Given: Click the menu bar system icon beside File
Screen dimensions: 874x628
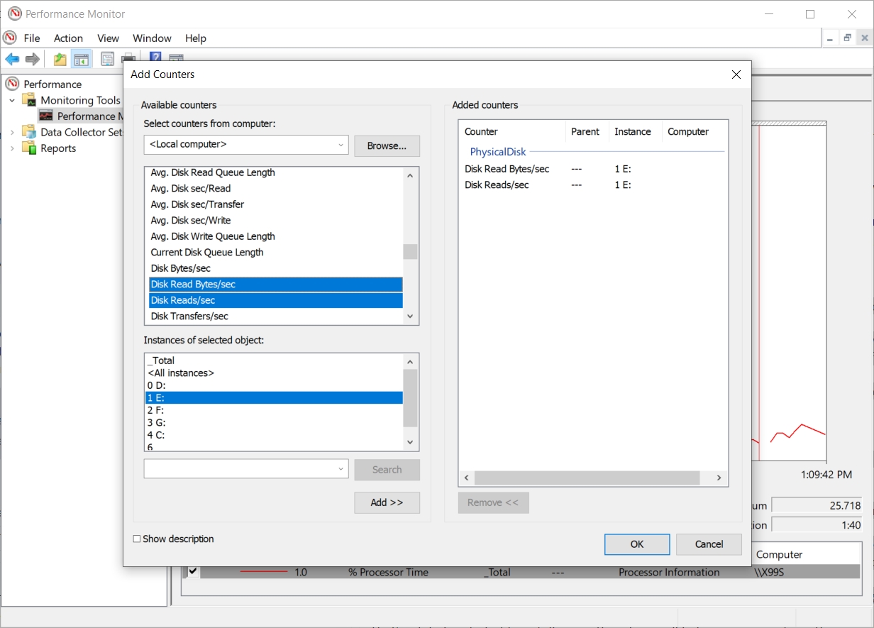Looking at the screenshot, I should 10,38.
